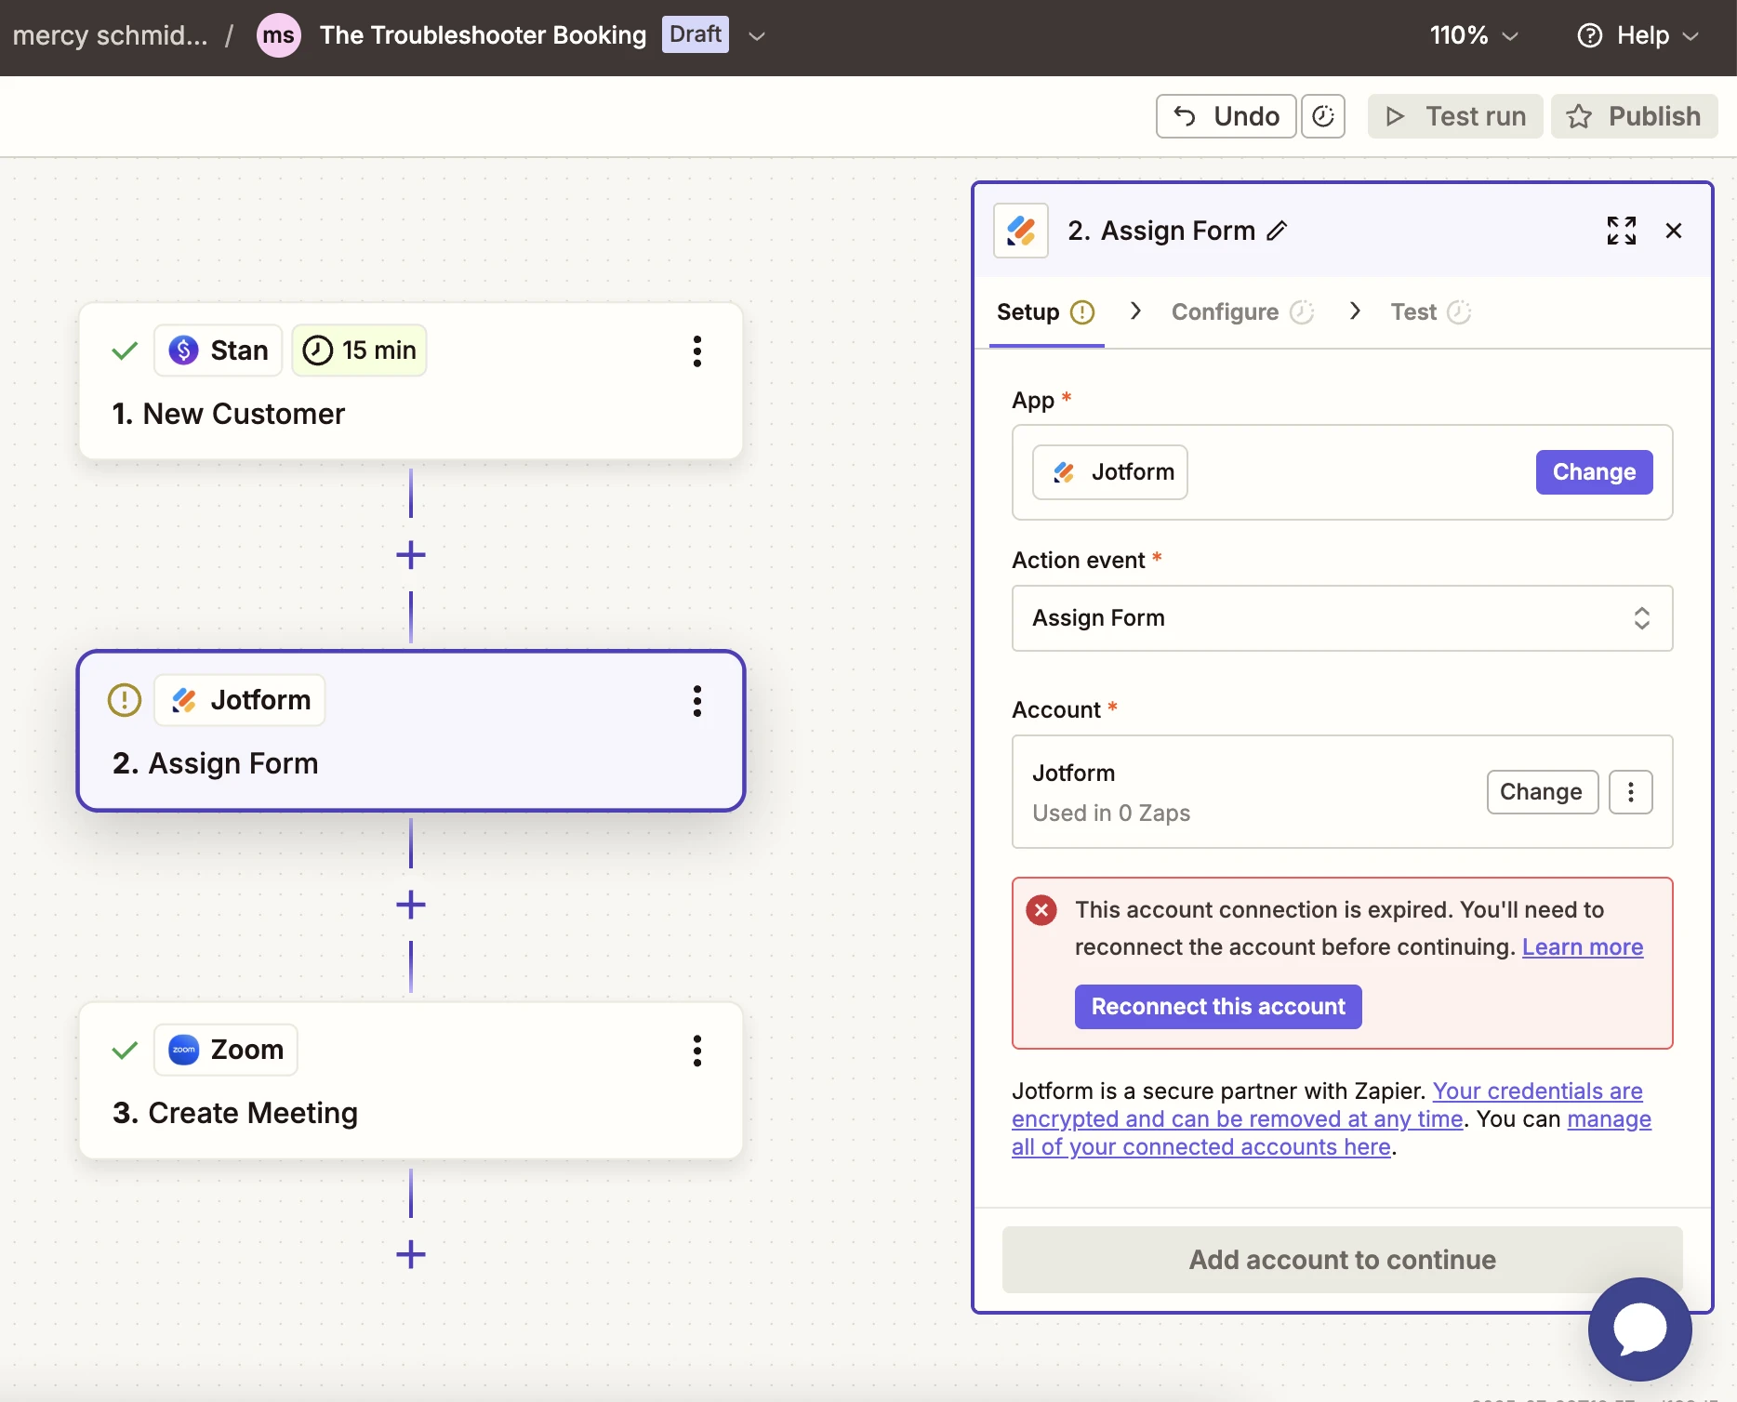The height and width of the screenshot is (1402, 1737).
Task: Expand the Draft status dropdown
Action: [x=756, y=36]
